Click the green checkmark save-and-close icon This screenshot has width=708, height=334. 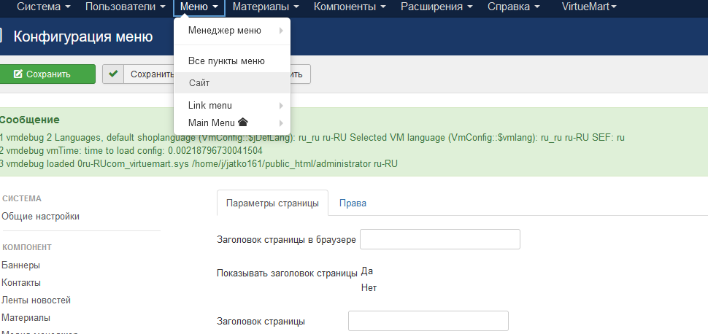pos(113,74)
